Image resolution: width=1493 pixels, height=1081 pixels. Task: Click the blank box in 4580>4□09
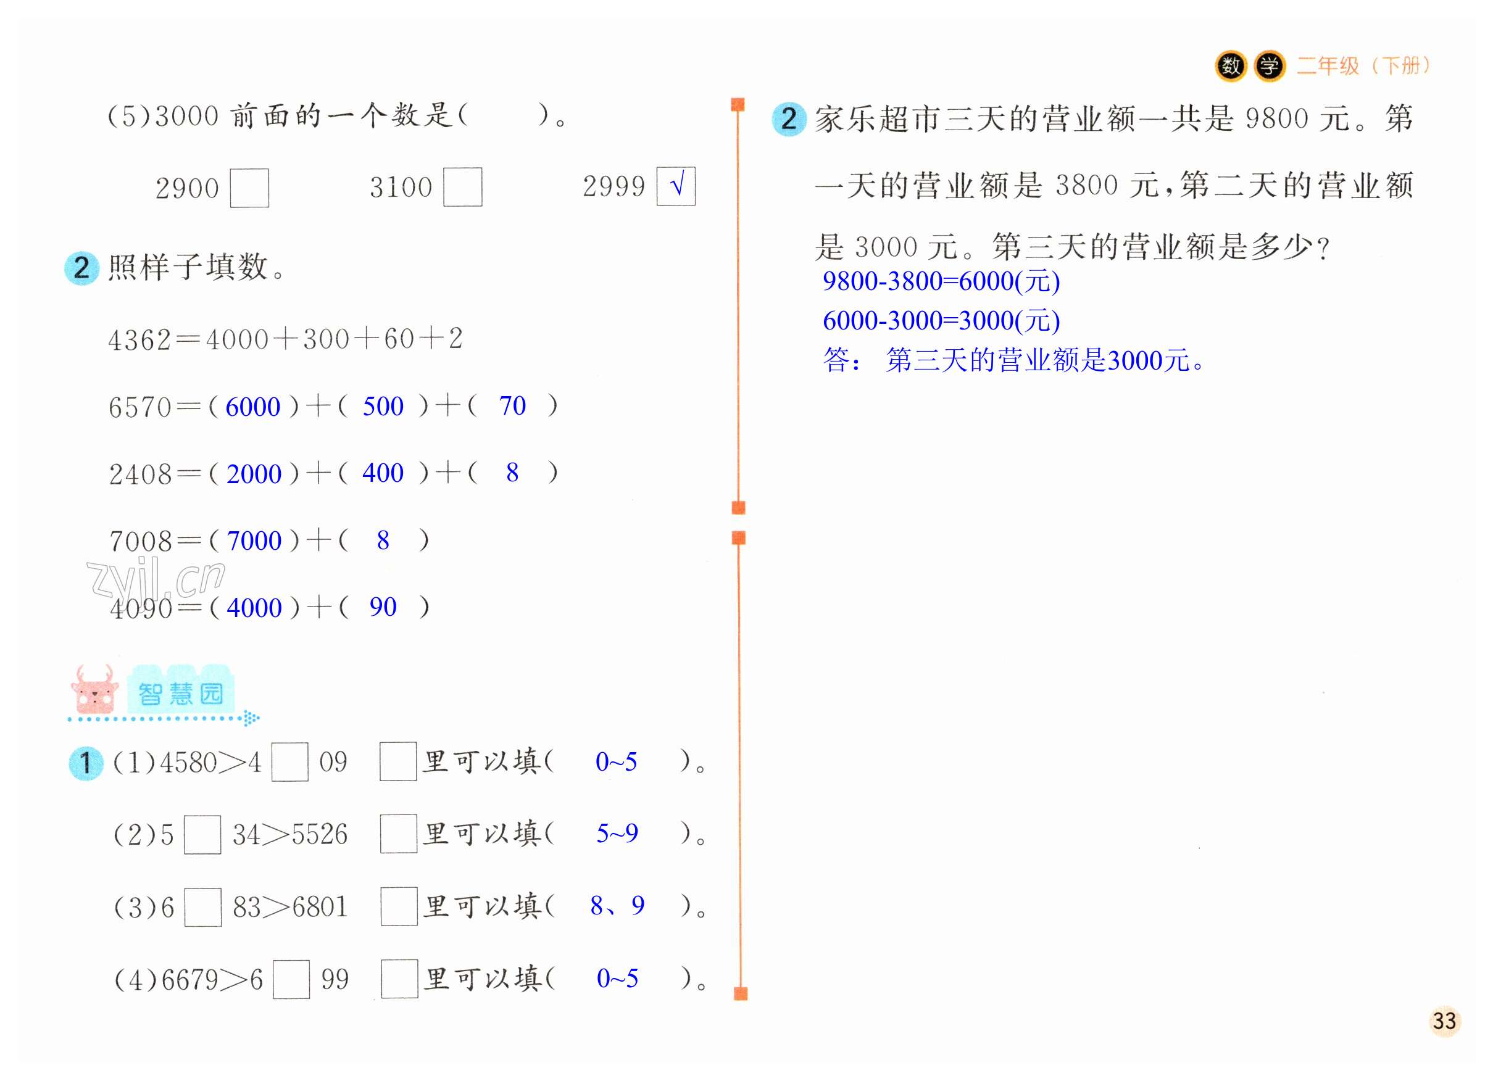289,762
